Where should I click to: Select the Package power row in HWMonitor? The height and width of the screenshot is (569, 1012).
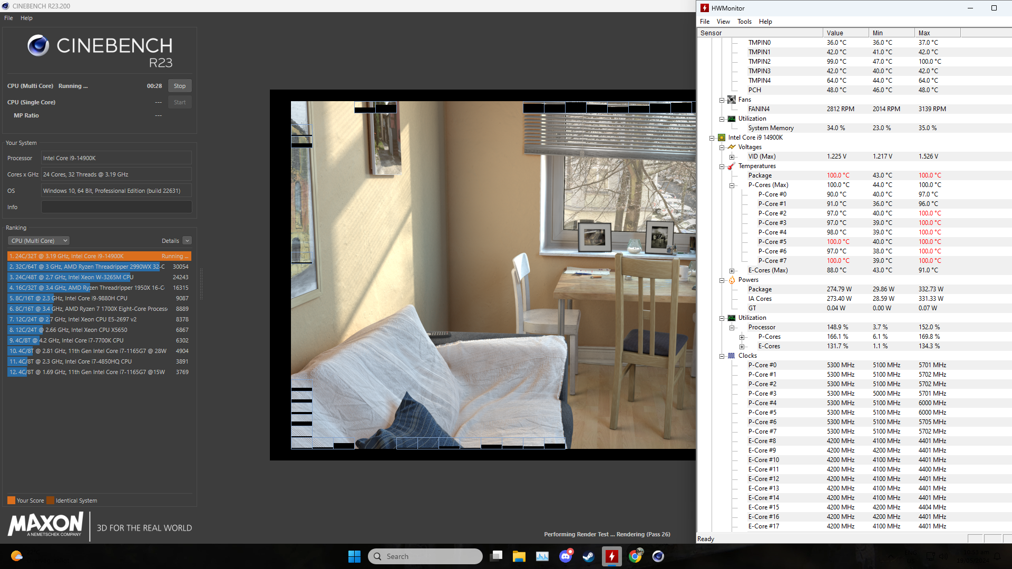pyautogui.click(x=854, y=289)
